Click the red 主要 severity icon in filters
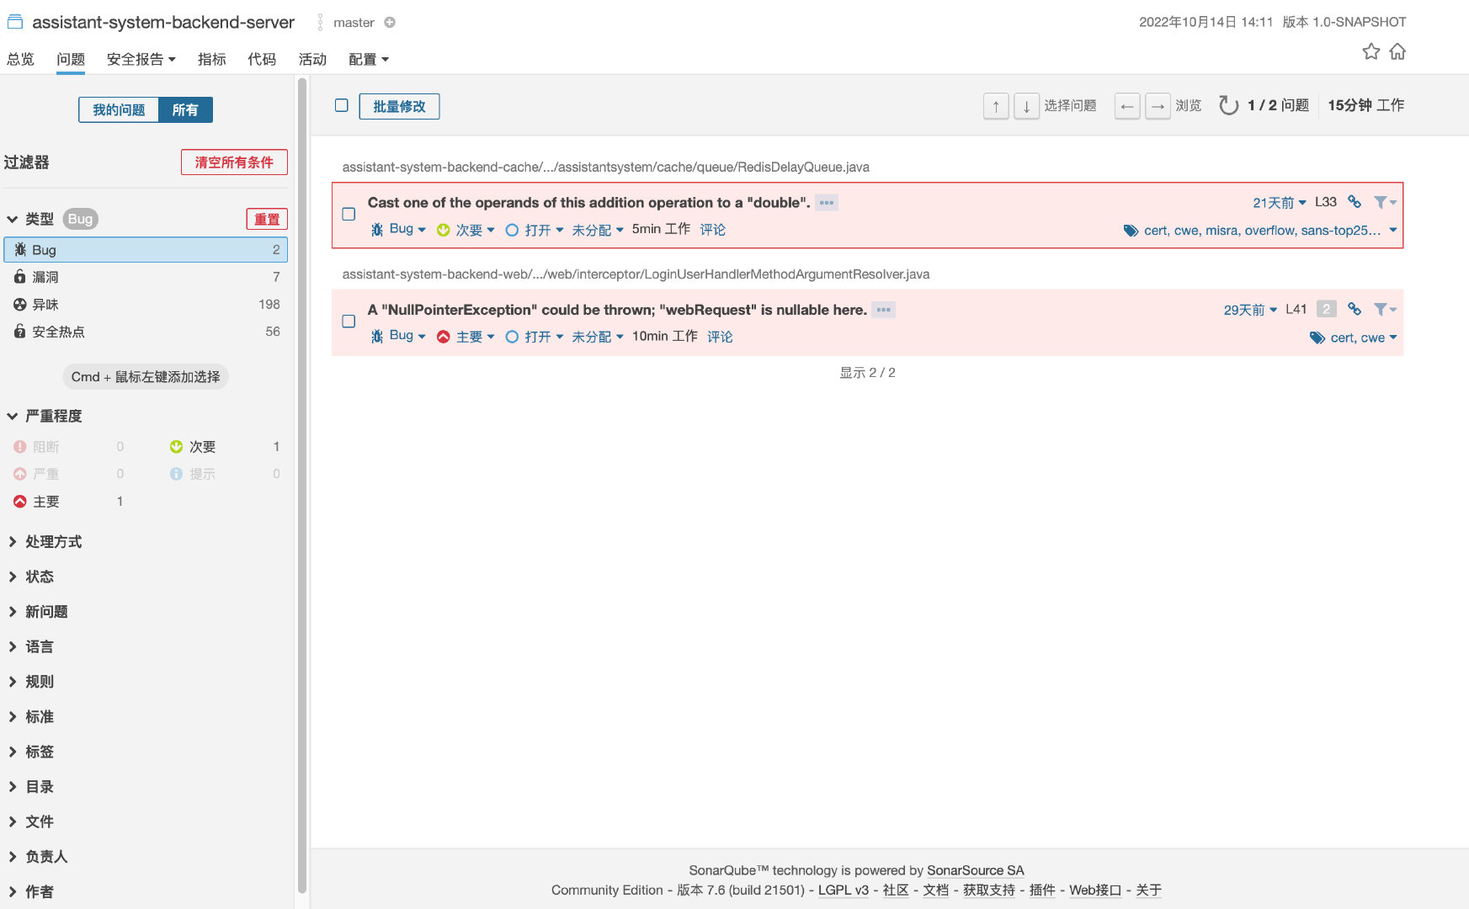 tap(20, 501)
